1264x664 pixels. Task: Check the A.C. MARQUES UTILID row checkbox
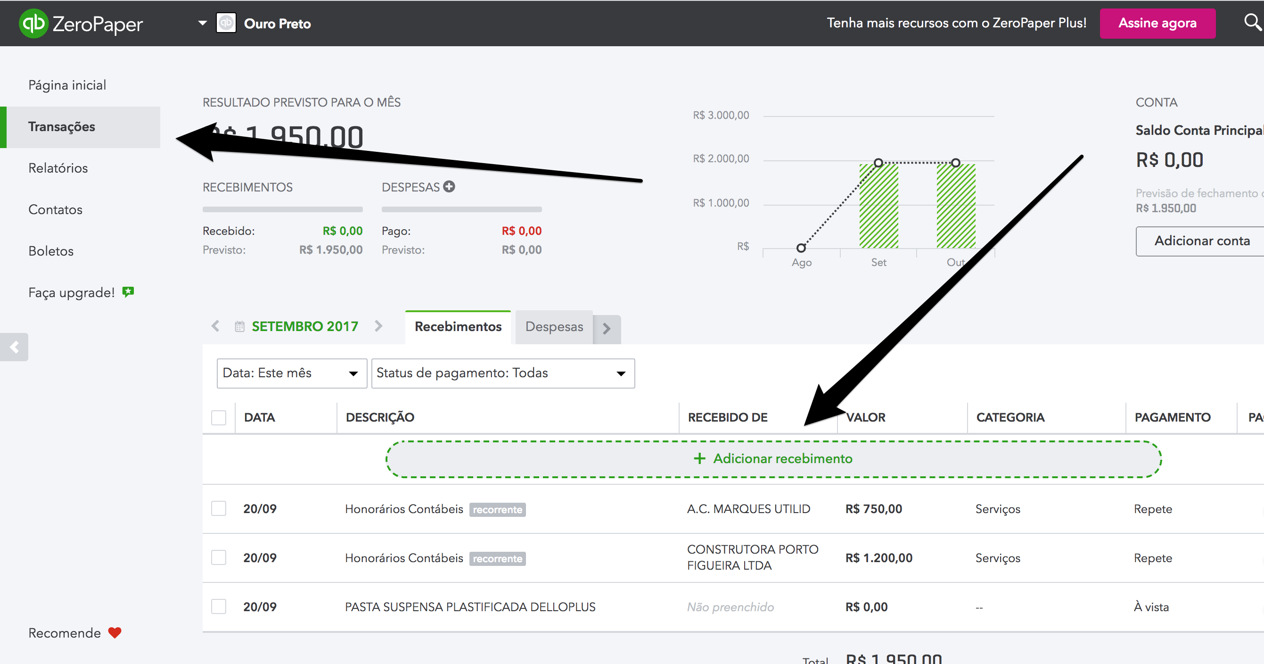(x=218, y=508)
